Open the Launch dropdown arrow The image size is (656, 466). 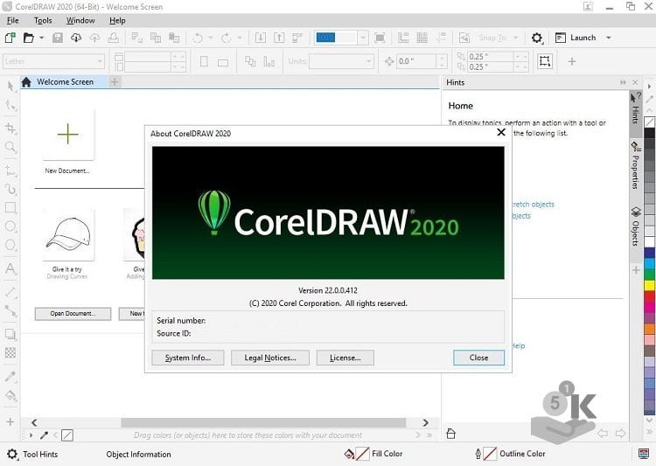coord(609,38)
